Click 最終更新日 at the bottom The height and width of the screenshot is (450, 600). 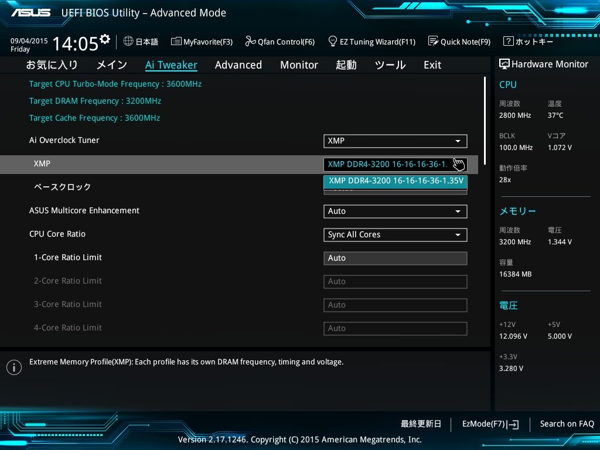[421, 424]
